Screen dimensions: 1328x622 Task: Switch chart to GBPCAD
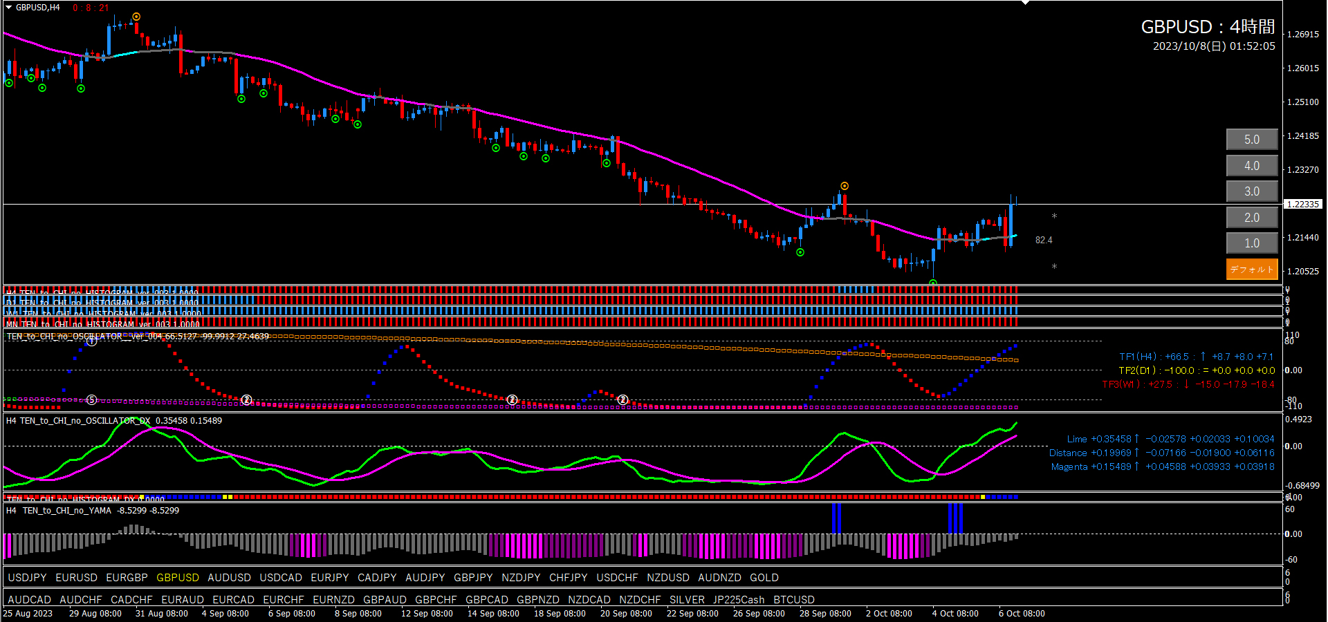click(x=487, y=600)
